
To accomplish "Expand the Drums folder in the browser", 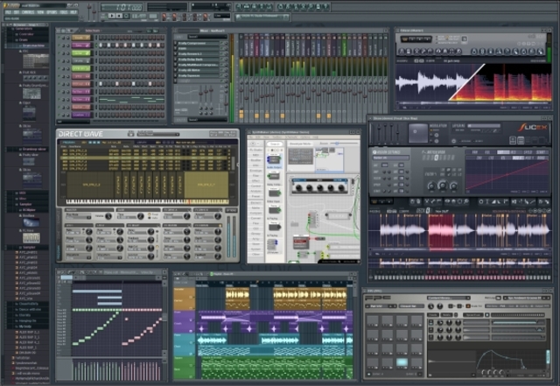I will click(16, 39).
